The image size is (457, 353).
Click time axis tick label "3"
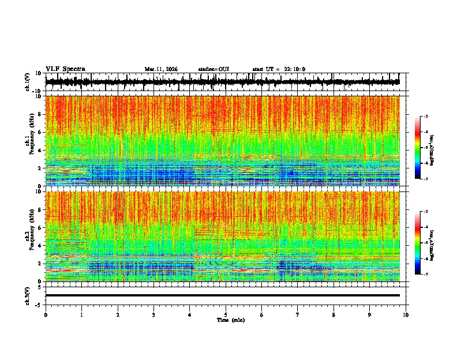pyautogui.click(x=153, y=315)
